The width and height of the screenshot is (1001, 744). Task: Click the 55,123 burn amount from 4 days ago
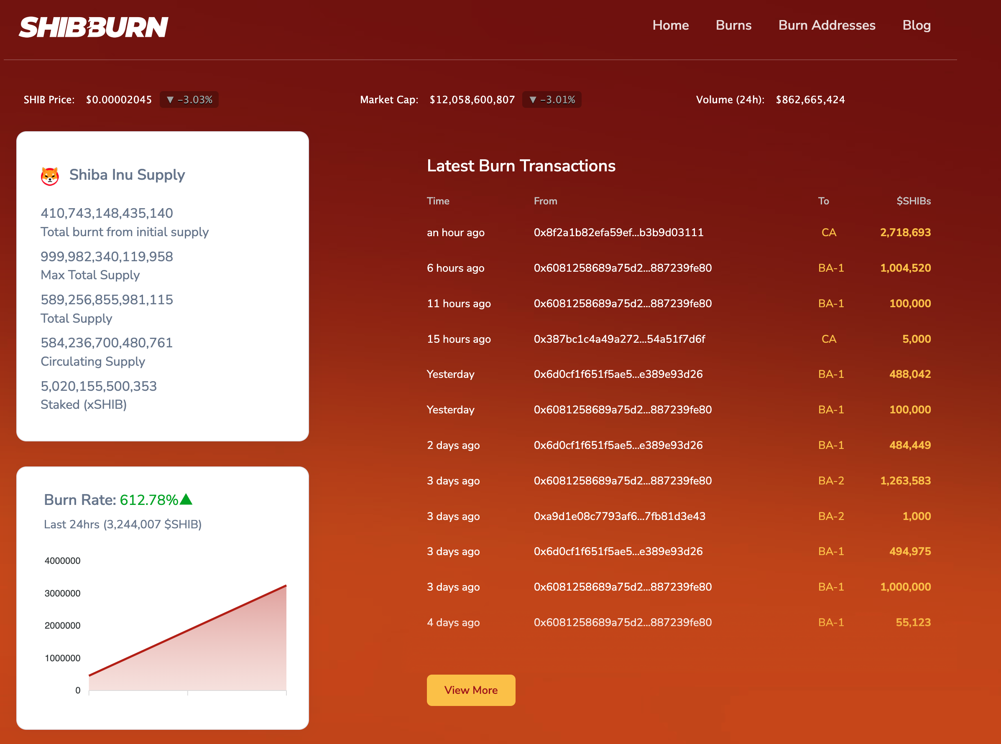tap(913, 622)
